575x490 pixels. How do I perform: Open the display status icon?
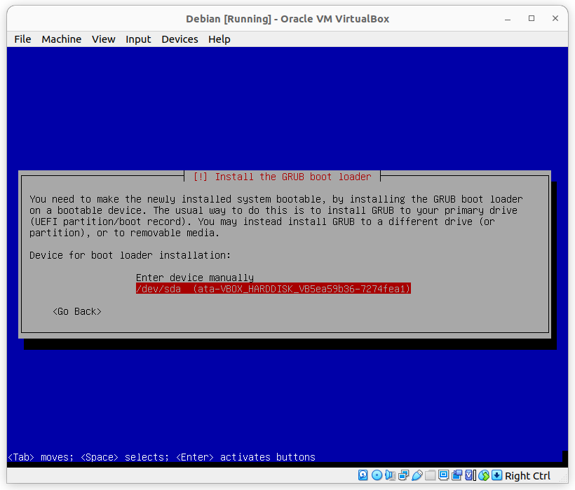pyautogui.click(x=443, y=475)
